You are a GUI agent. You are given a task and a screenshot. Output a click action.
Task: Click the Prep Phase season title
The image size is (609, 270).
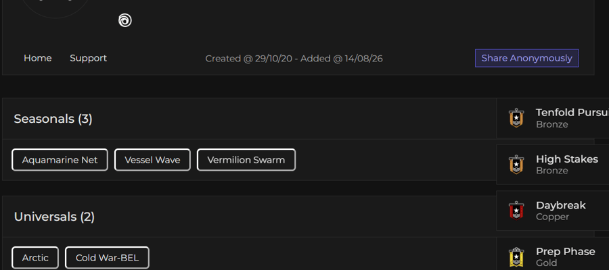(566, 251)
